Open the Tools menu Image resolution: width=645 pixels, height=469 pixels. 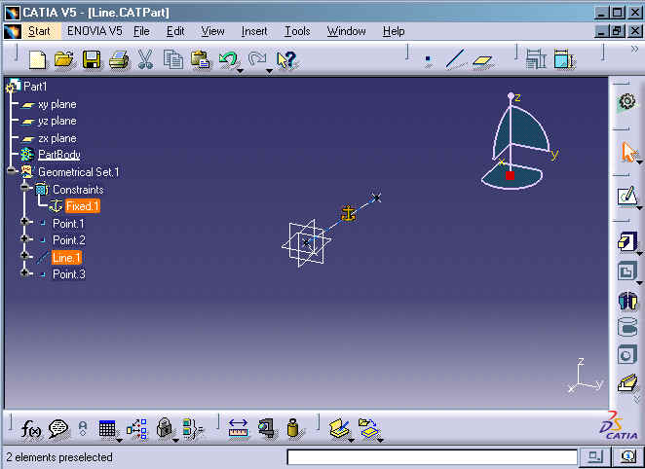click(x=297, y=31)
